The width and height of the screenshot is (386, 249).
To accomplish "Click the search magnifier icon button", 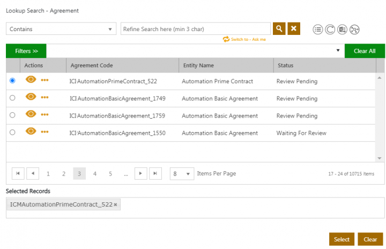I will pos(279,28).
